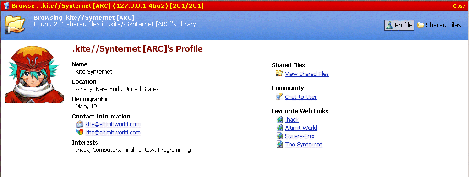Close the browse window
Screen dimensions: 469x177
[x=459, y=6]
